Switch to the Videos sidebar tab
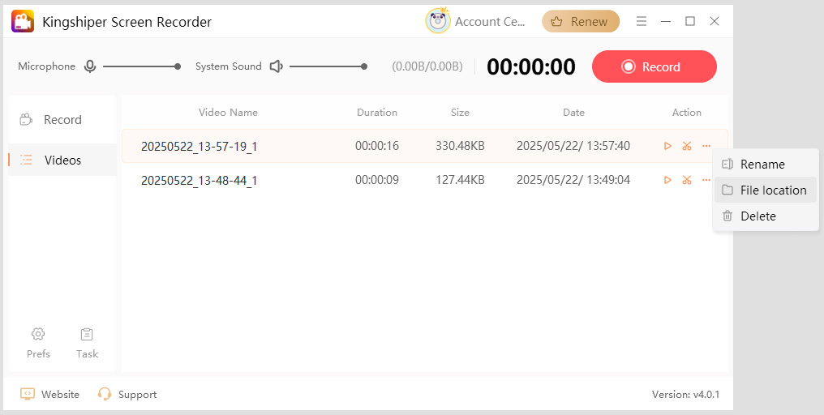 [62, 160]
